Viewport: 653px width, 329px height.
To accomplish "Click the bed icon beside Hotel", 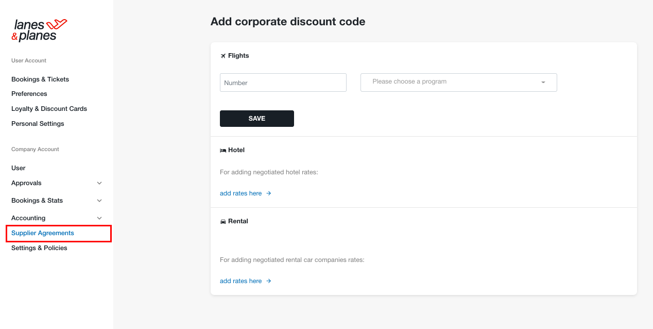I will pyautogui.click(x=223, y=150).
